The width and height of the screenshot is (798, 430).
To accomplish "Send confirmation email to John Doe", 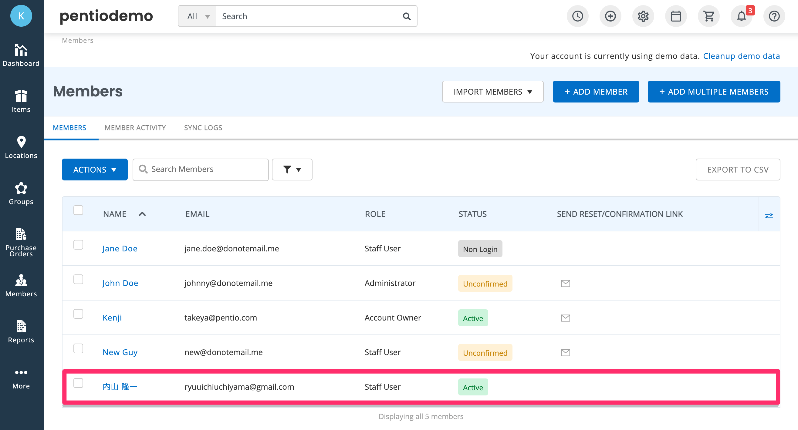I will click(565, 283).
